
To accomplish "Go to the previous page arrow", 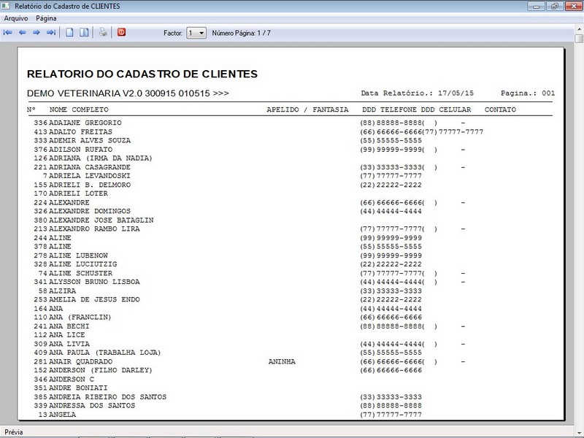I will [22, 33].
